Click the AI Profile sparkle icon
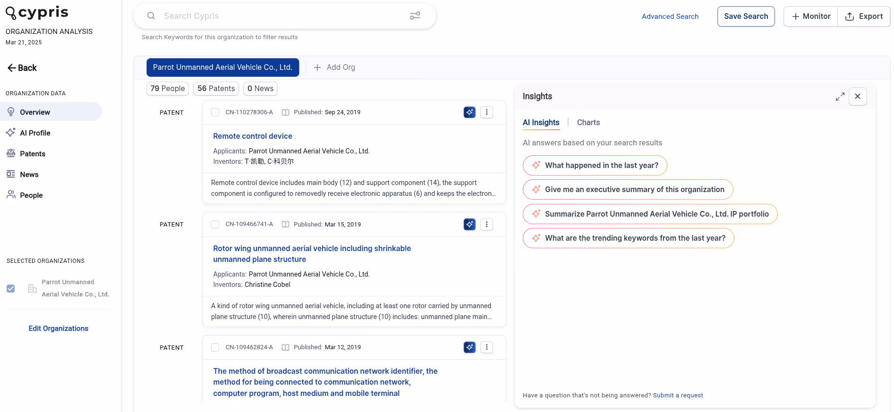This screenshot has height=412, width=894. (x=11, y=133)
